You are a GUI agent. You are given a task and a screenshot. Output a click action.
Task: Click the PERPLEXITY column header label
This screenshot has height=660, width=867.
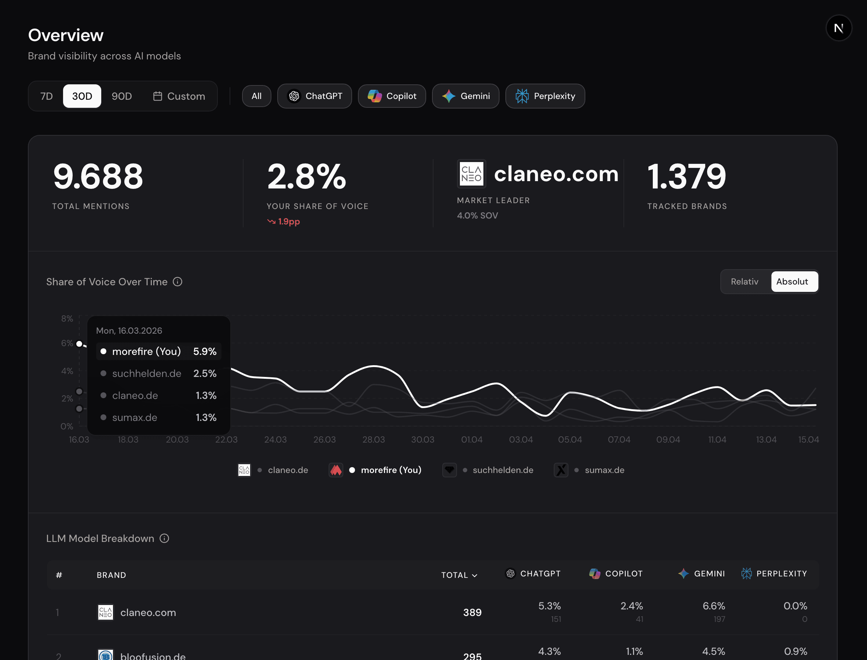click(x=782, y=573)
